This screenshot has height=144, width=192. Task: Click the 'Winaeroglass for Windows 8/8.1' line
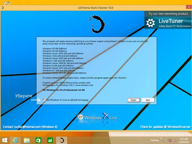tap(68, 85)
